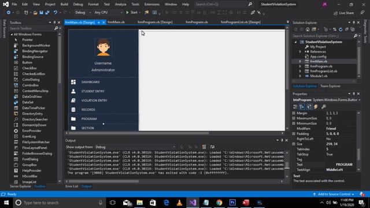Click the Events lightning bolt icon
Screen dimensions: 370x208
click(x=316, y=107)
